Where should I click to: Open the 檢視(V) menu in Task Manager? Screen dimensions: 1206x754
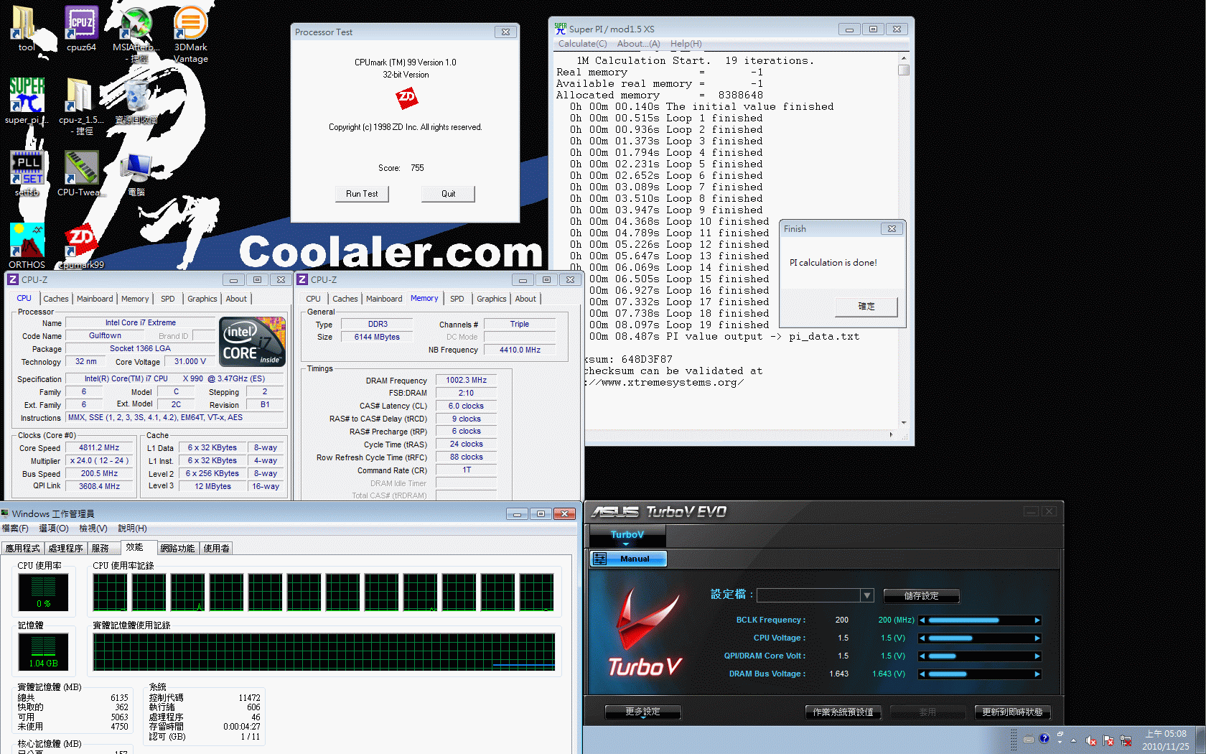pyautogui.click(x=93, y=529)
